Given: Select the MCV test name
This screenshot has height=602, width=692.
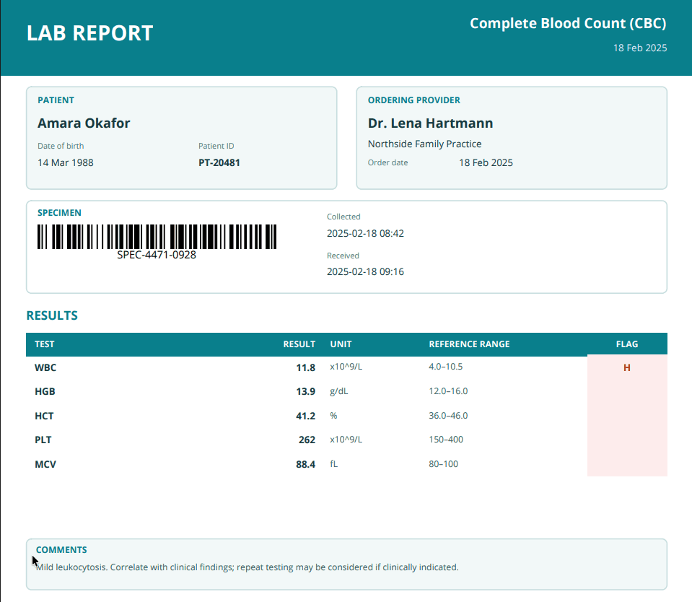Looking at the screenshot, I should [x=45, y=464].
